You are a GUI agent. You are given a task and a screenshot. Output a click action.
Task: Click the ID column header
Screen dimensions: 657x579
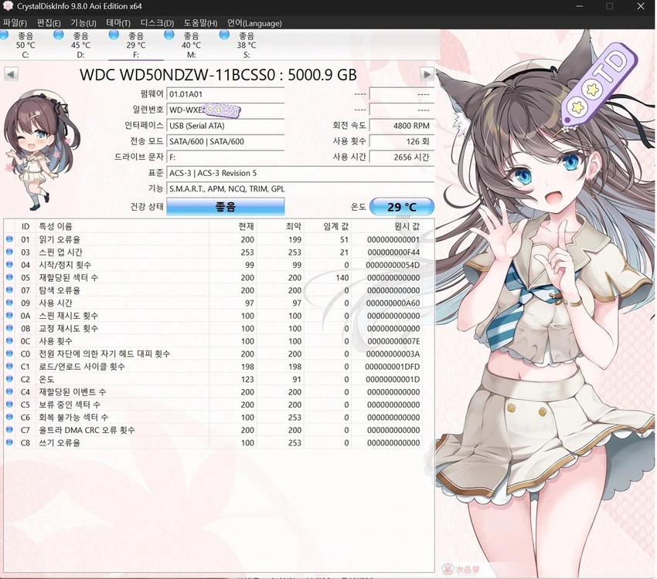[x=26, y=226]
